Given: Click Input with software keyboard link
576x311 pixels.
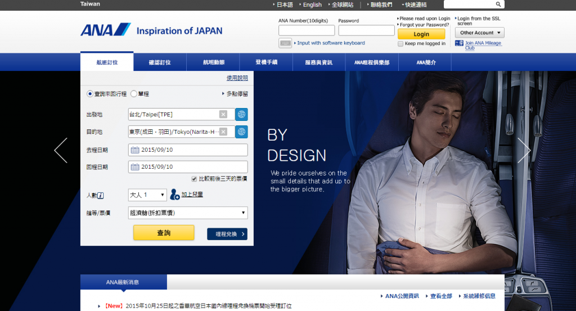Looking at the screenshot, I should (x=330, y=43).
